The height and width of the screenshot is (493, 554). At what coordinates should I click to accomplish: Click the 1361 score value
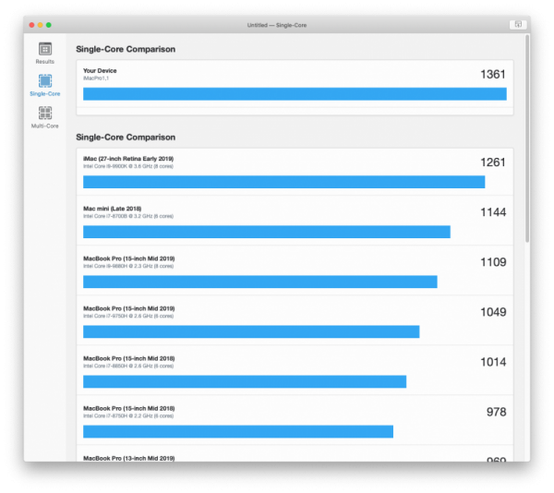click(492, 75)
